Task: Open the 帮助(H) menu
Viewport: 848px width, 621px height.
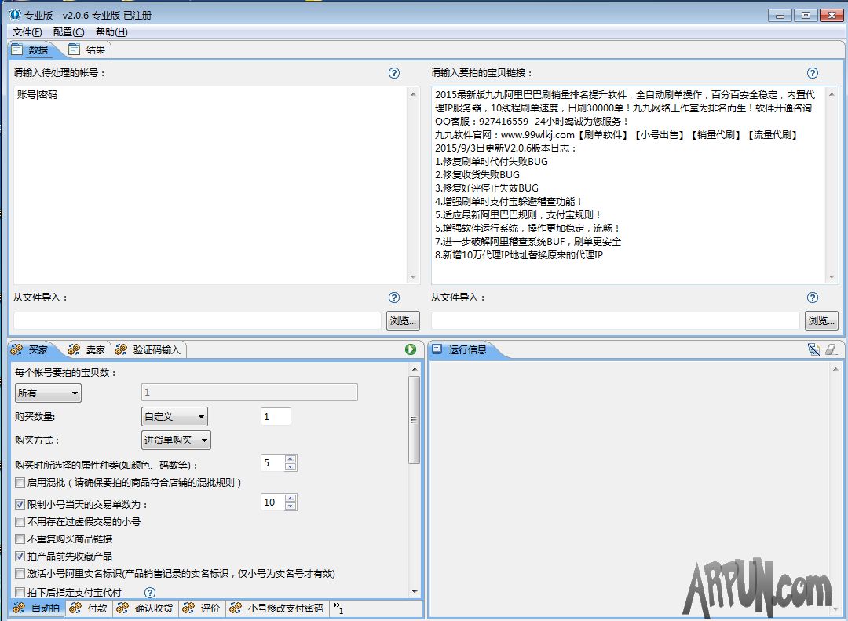Action: coord(111,32)
